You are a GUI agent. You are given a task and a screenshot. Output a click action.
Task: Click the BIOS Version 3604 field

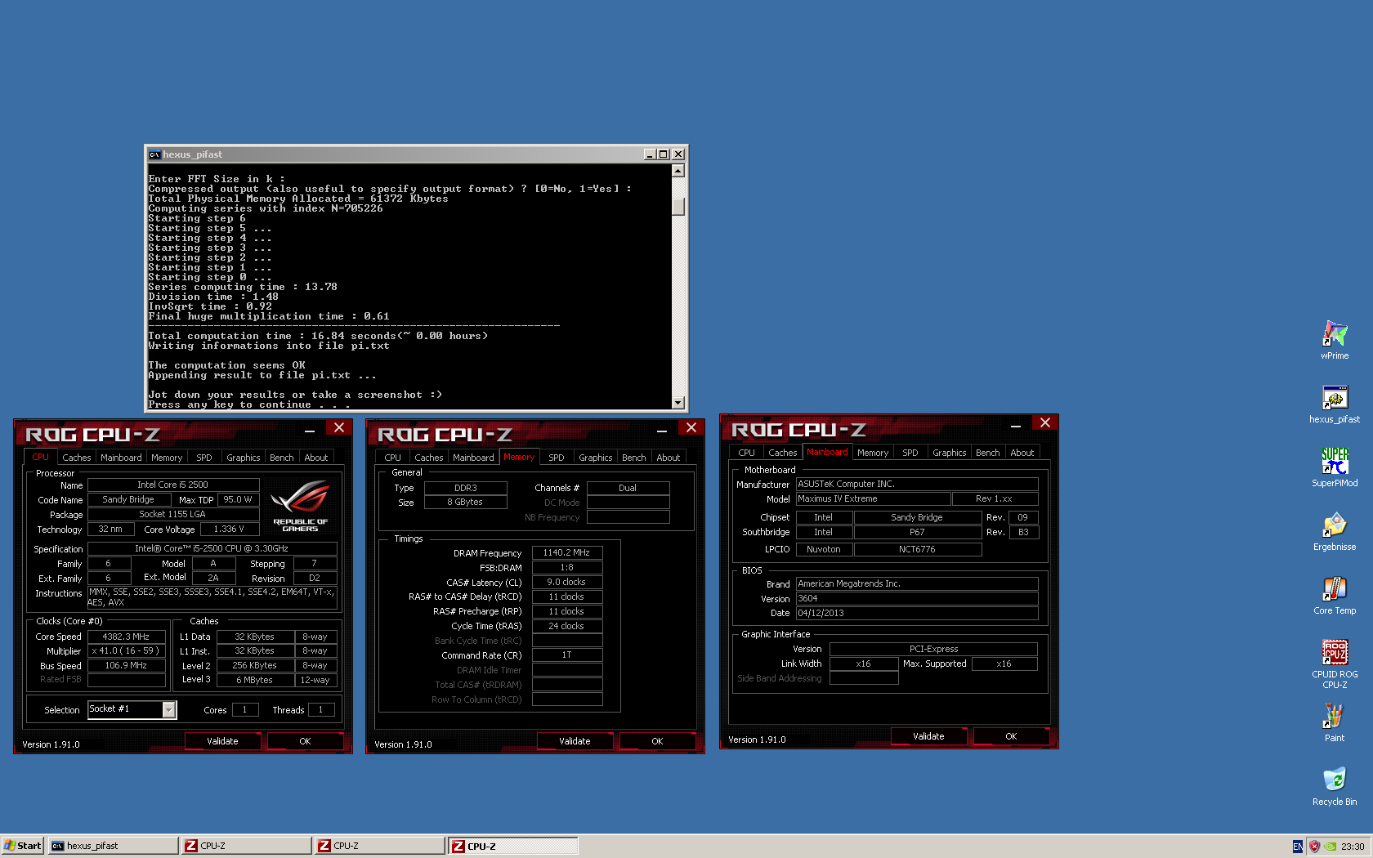[x=917, y=598]
